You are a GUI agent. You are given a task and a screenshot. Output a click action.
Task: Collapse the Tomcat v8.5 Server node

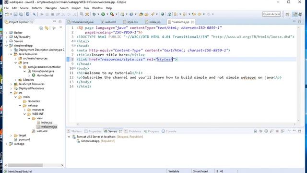click(69, 136)
